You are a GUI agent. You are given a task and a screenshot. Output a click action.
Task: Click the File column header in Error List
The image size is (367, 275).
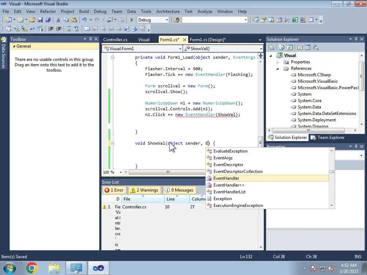pos(143,199)
